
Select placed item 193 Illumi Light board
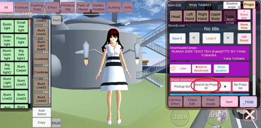click(x=41, y=45)
